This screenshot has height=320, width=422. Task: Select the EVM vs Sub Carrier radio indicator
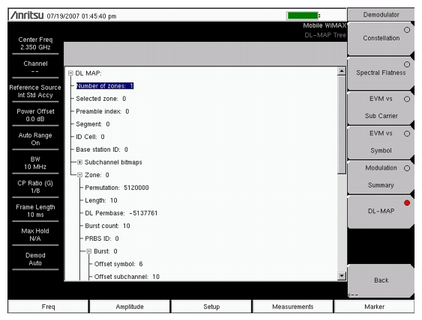coord(407,99)
